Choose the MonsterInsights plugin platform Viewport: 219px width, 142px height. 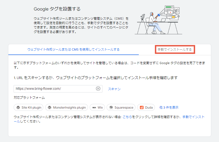[x=67, y=107]
